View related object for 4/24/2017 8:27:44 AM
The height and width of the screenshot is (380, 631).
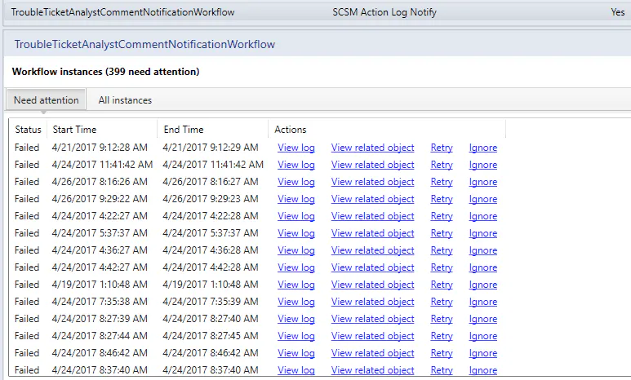(373, 336)
